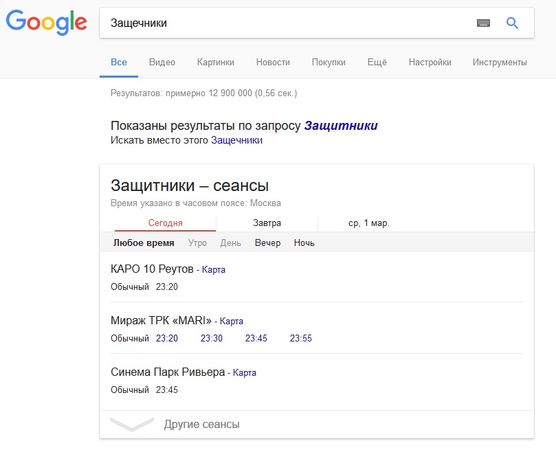Open Инструменты search tools

pos(500,63)
